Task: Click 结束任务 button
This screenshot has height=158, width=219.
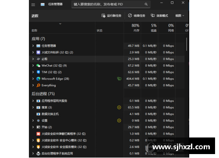Action: tap(137, 16)
